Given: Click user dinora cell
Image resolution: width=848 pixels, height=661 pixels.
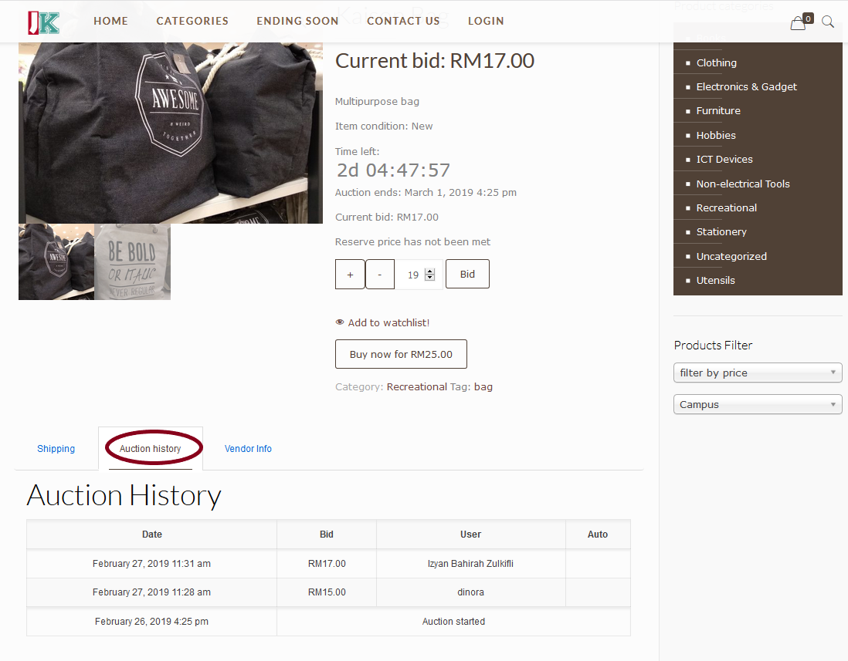Looking at the screenshot, I should (470, 592).
